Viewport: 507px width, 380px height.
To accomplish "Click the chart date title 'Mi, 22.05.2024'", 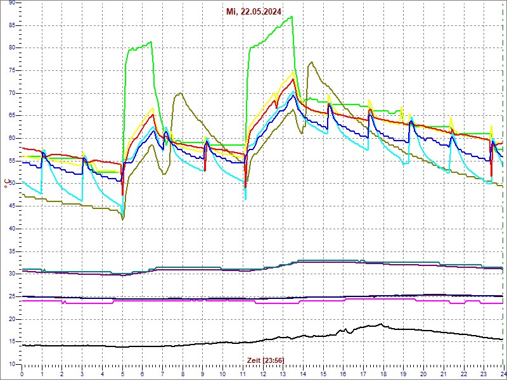I will point(253,12).
